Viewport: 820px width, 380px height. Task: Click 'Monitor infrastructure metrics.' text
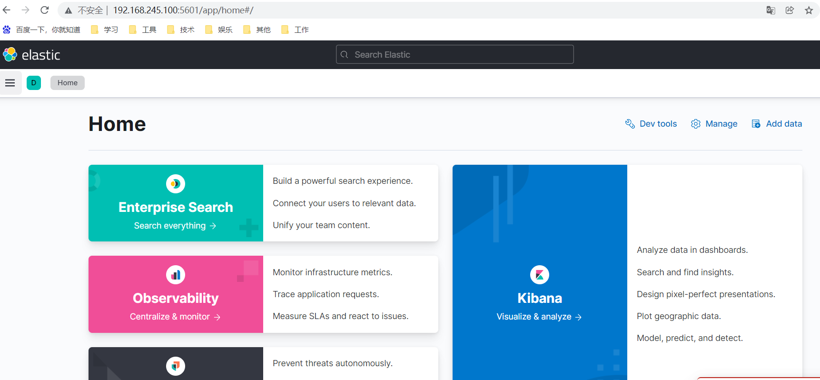(x=333, y=272)
